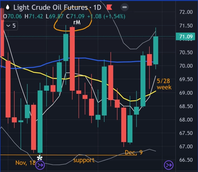Image resolution: width=198 pixels, height=172 pixels.
Task: Expand the collapsed indicators legend showing 5
Action: 11,26
